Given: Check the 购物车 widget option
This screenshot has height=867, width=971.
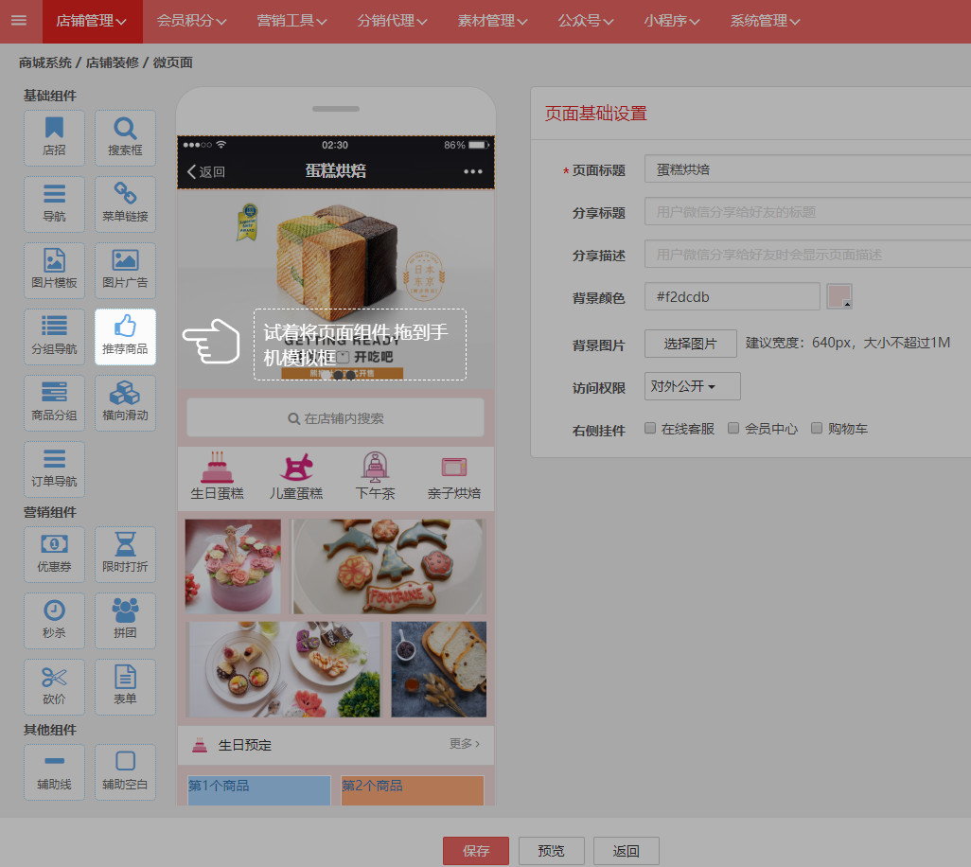Looking at the screenshot, I should tap(817, 428).
